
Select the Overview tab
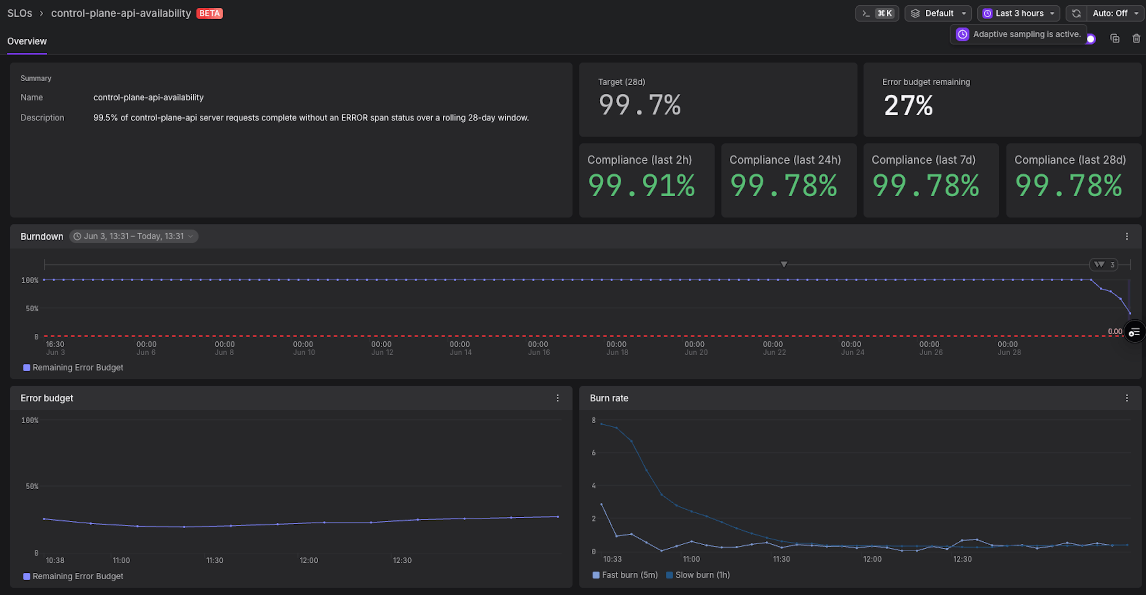pyautogui.click(x=27, y=42)
